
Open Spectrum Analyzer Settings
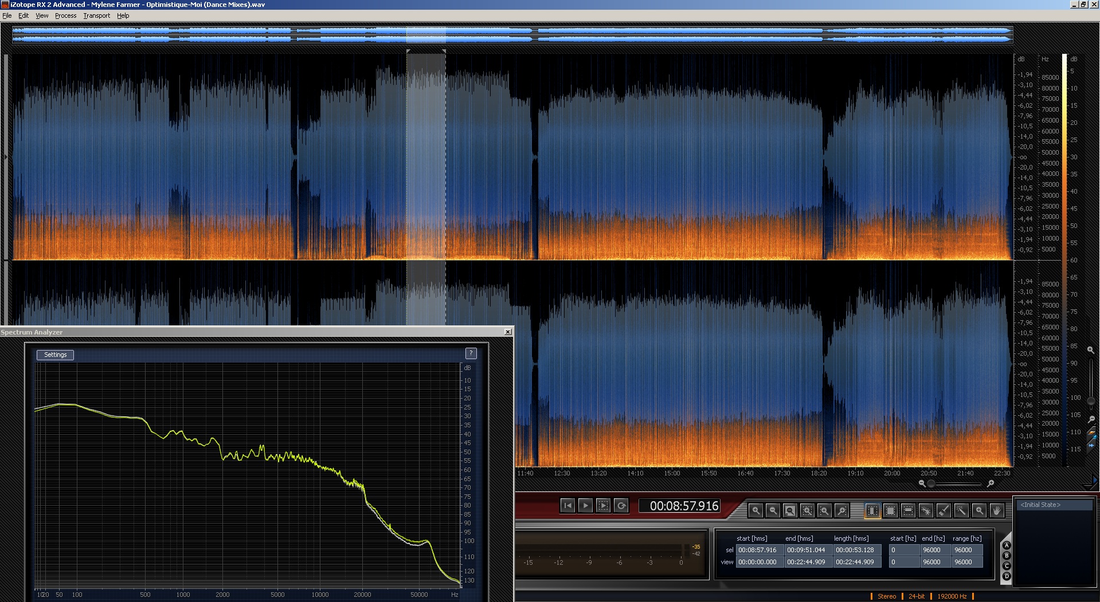[x=56, y=355]
